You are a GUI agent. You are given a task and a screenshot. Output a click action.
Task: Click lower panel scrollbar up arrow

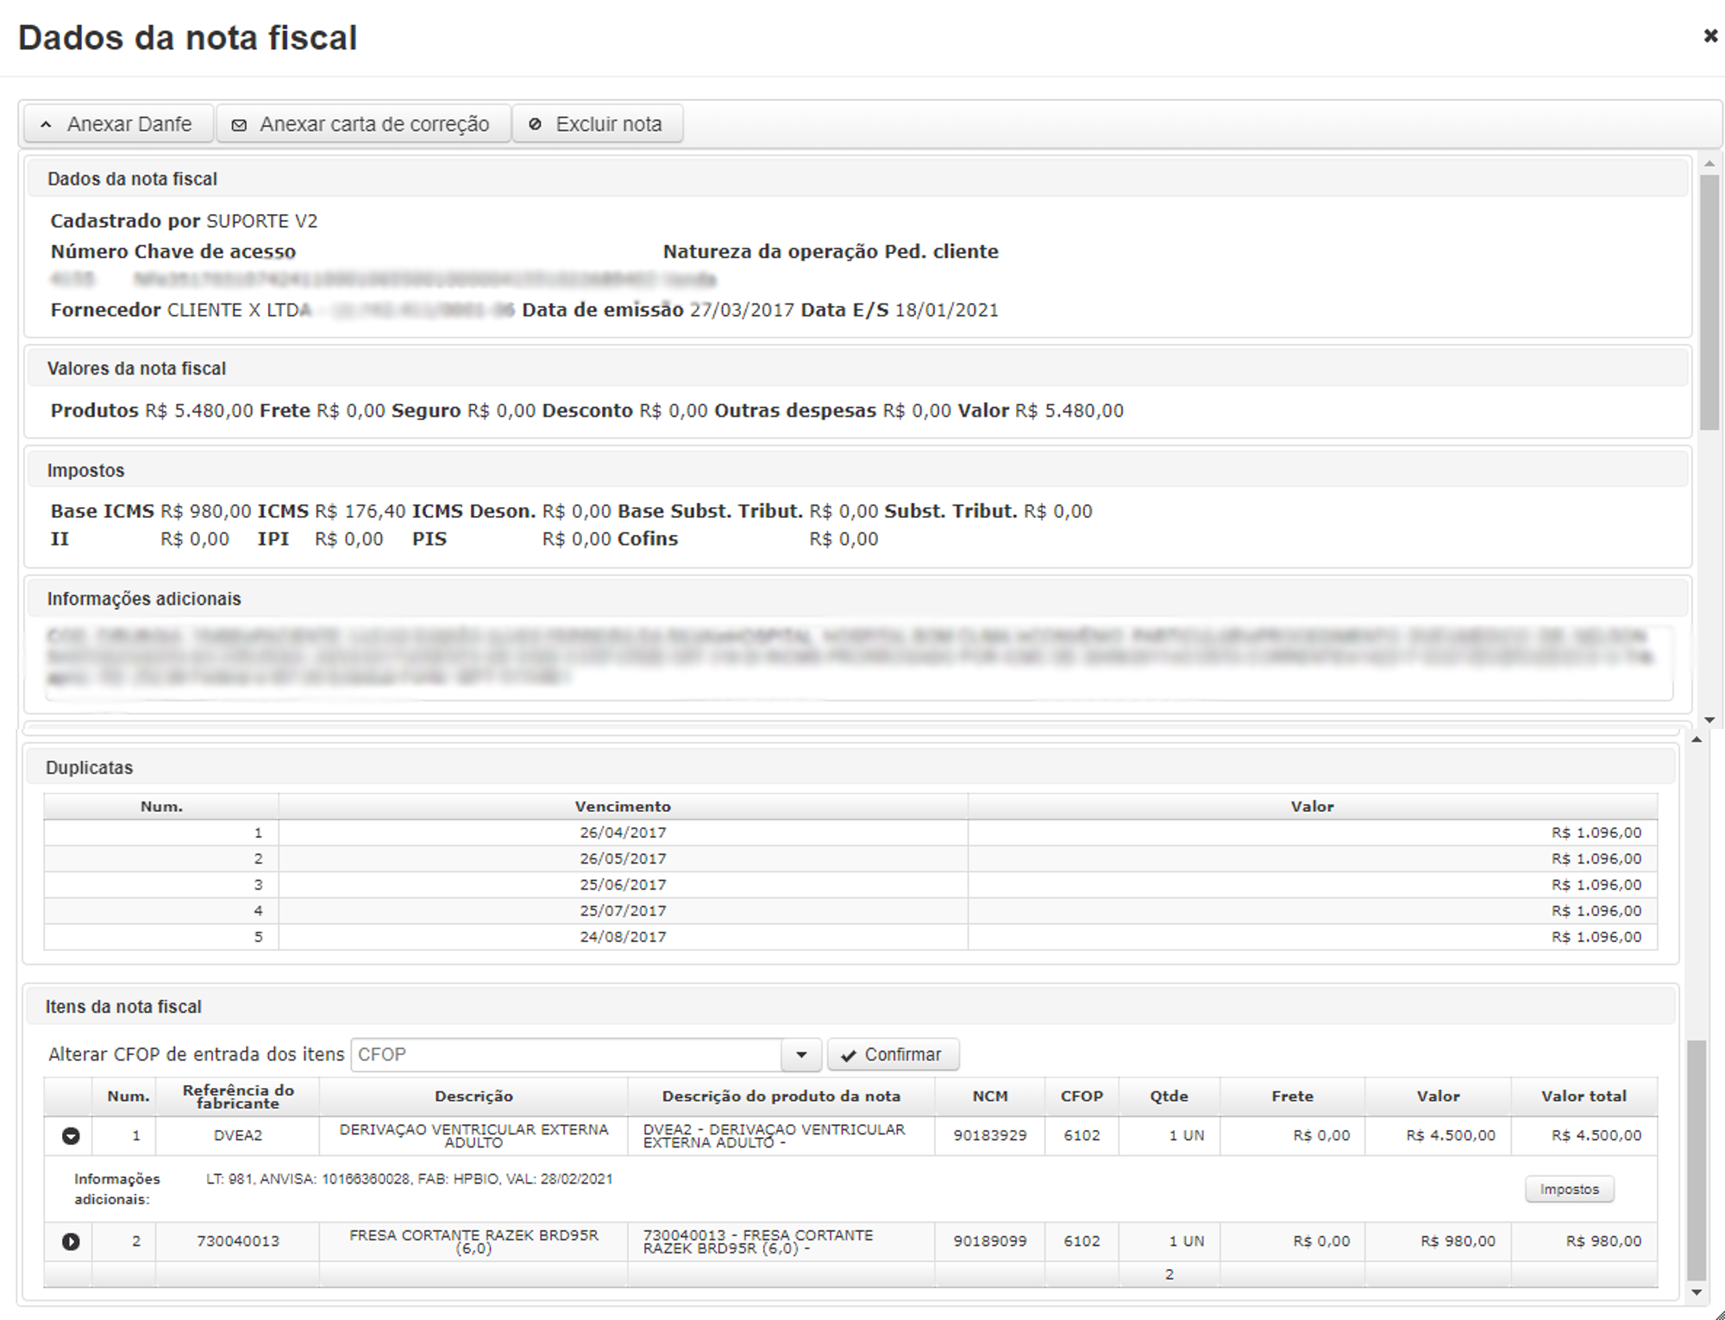1697,740
